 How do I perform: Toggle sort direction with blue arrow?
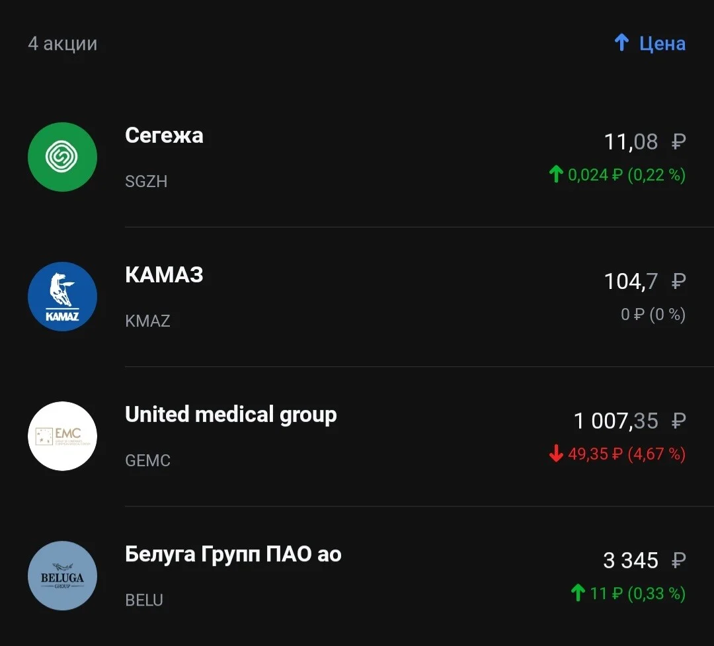click(621, 43)
